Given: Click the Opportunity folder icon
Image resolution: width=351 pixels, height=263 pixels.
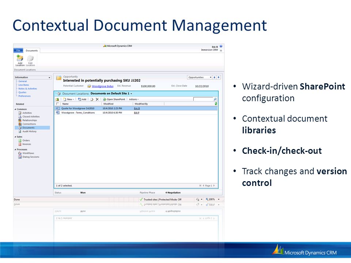Looking at the screenshot, I should pos(59,78).
